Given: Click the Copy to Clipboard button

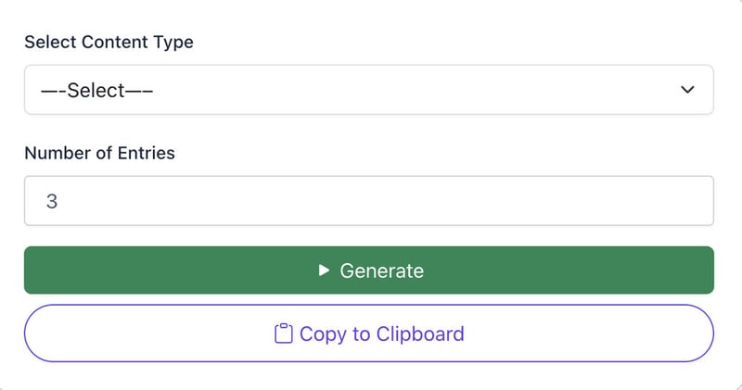Looking at the screenshot, I should click(x=368, y=333).
